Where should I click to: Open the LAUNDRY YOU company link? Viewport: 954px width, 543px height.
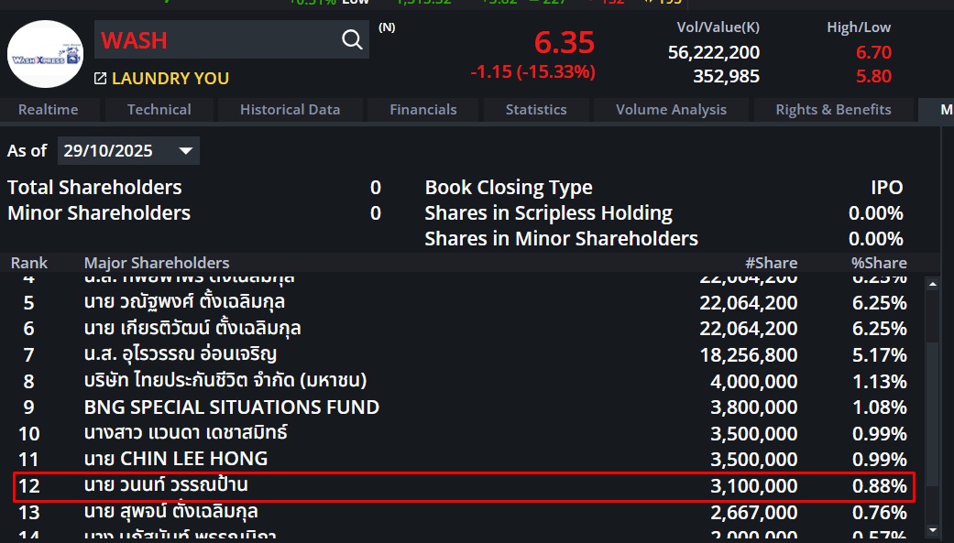coord(170,79)
